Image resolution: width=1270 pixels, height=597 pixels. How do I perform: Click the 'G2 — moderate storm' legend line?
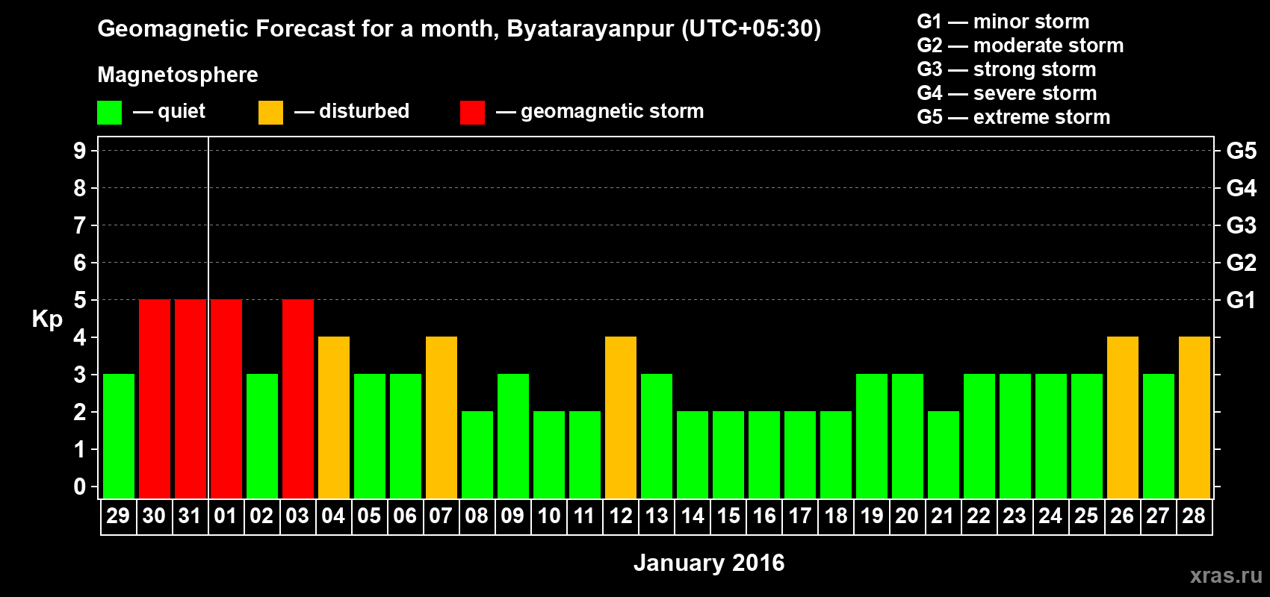[1020, 46]
